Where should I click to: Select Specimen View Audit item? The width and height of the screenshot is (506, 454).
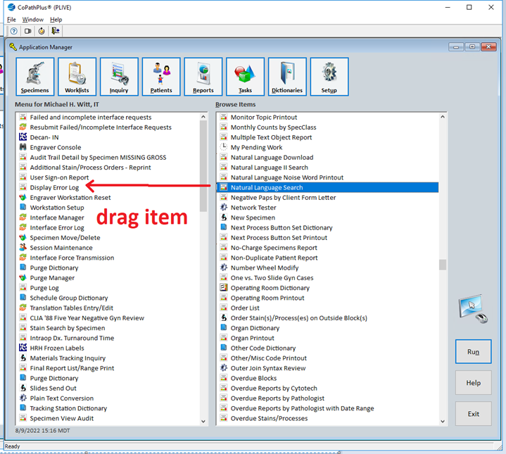pyautogui.click(x=62, y=418)
